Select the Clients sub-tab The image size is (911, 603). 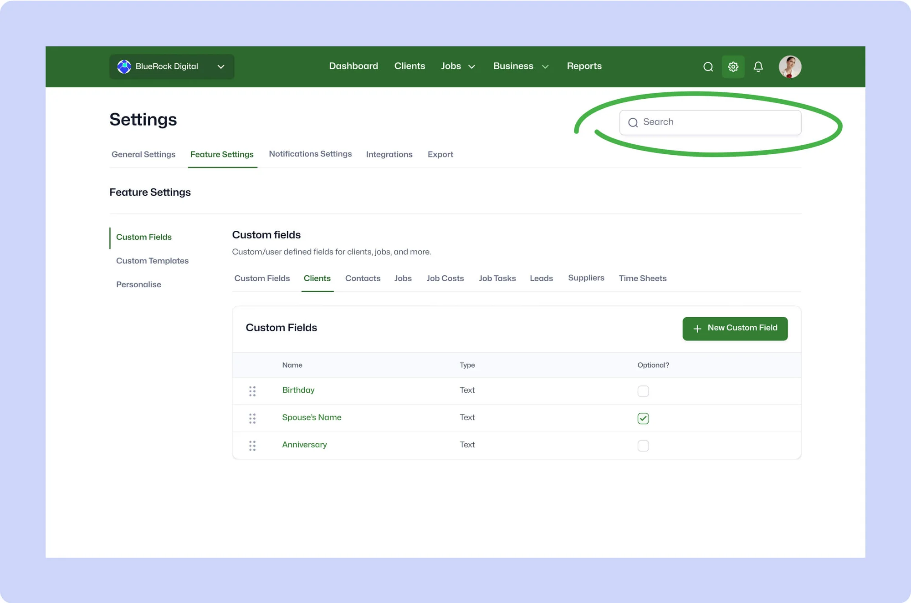pos(317,278)
